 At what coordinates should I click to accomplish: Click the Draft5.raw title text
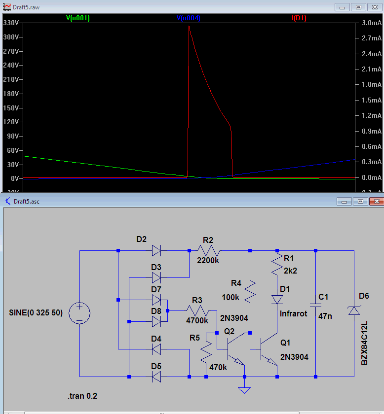[x=26, y=7]
